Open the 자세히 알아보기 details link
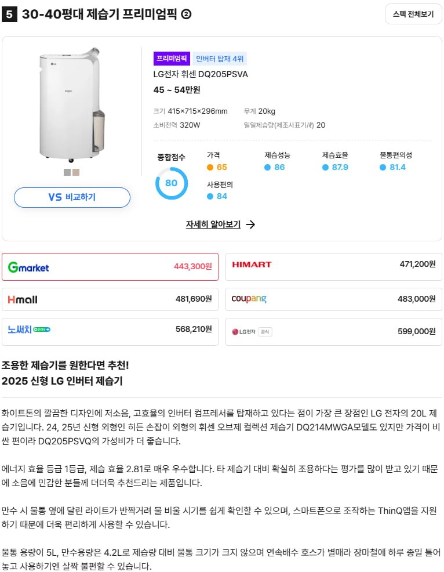The height and width of the screenshot is (572, 444). 213,225
